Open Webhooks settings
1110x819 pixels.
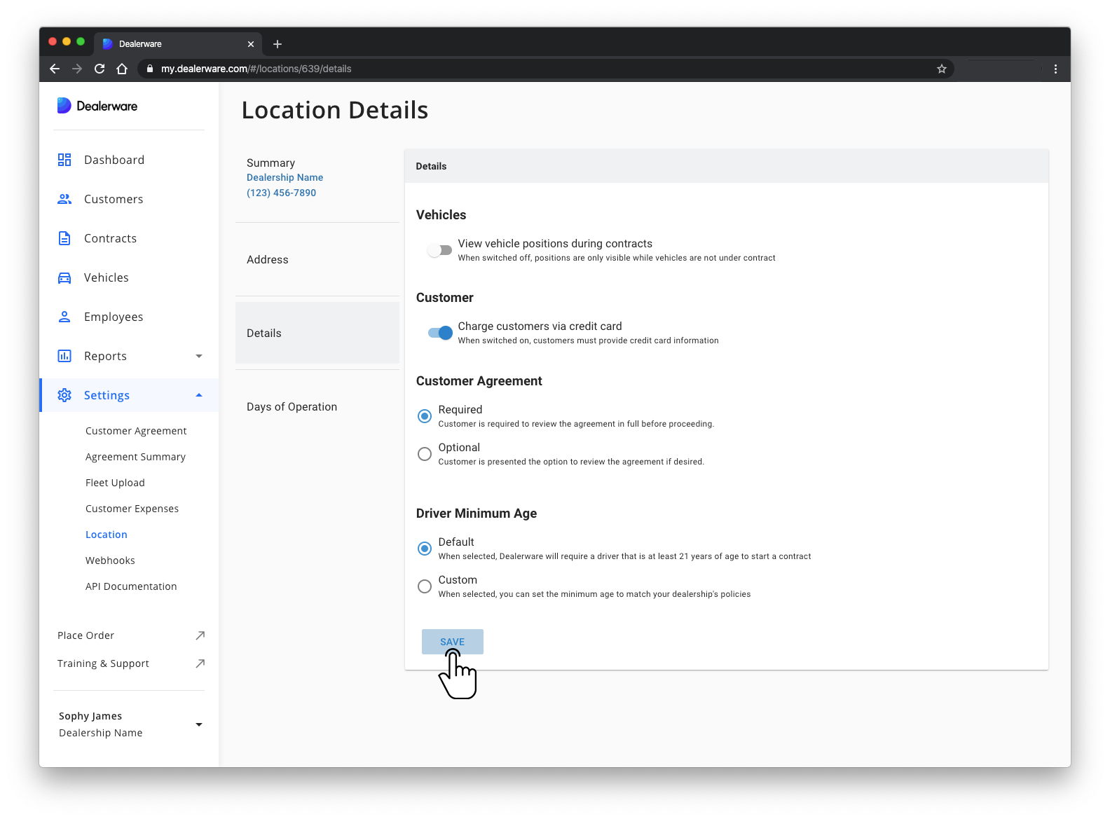tap(110, 560)
